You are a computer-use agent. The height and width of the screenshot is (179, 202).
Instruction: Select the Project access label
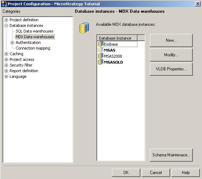(22, 59)
